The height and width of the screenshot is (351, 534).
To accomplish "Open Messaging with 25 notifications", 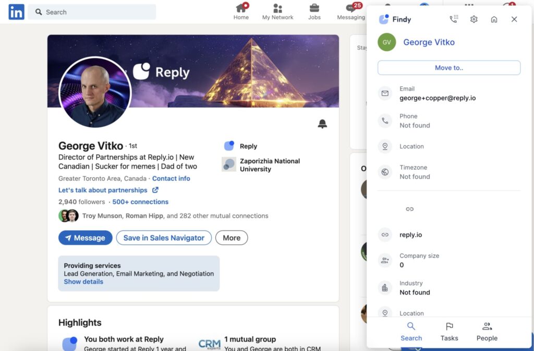I will (x=350, y=8).
